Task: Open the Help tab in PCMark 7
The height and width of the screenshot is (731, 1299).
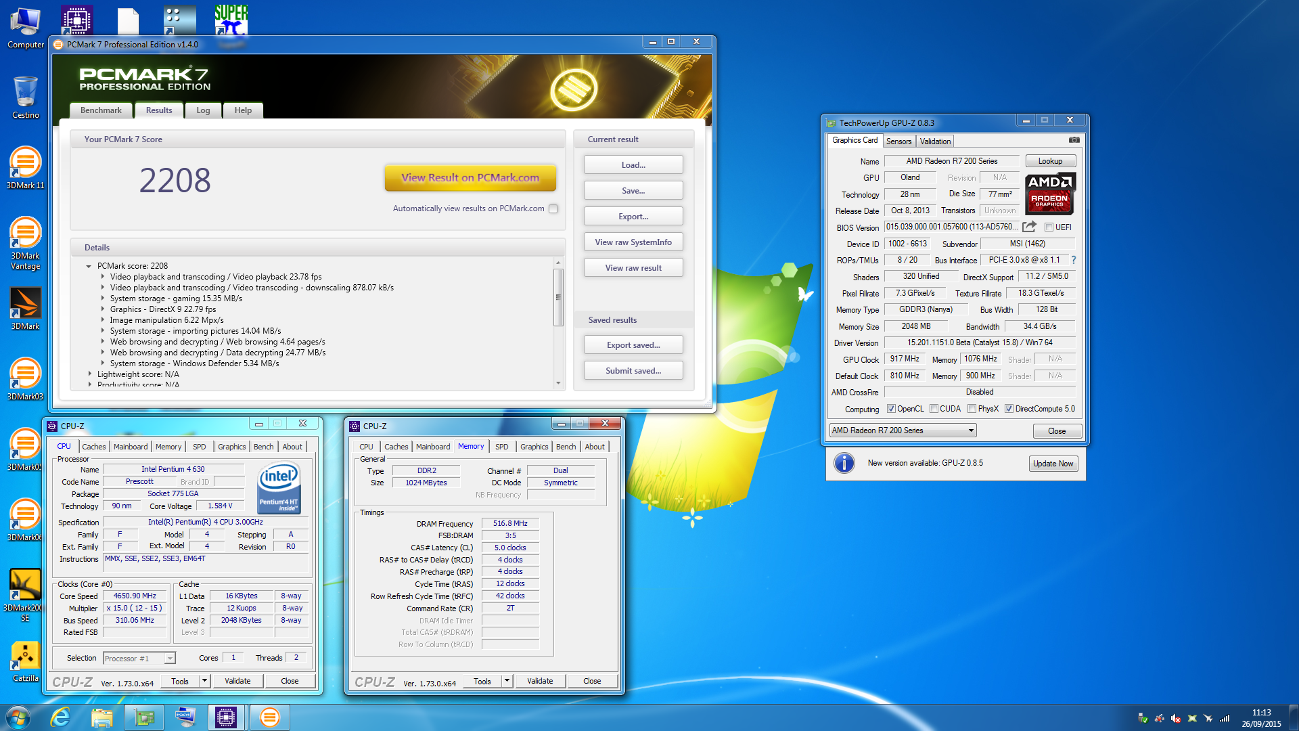Action: tap(243, 110)
